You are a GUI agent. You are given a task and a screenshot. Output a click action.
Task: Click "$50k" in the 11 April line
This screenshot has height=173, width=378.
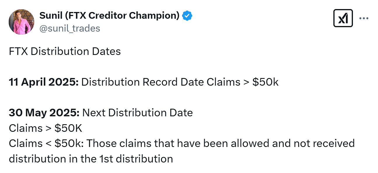[265, 82]
